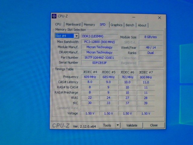
Task: Open the Mainboard tab
Action: coord(73,25)
